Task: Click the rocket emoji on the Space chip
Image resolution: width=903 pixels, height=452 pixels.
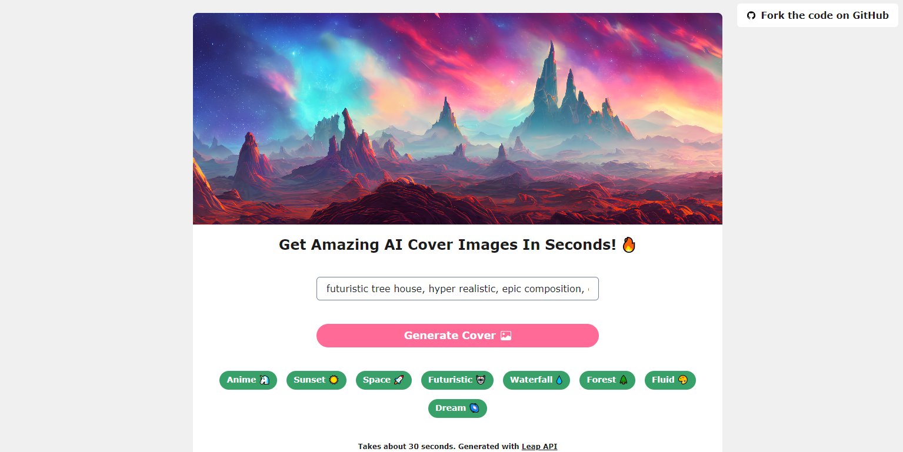Action: [x=399, y=380]
